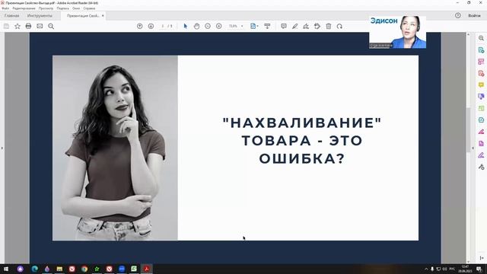Image resolution: width=487 pixels, height=274 pixels.
Task: Open the Подпись menu
Action: [63, 8]
